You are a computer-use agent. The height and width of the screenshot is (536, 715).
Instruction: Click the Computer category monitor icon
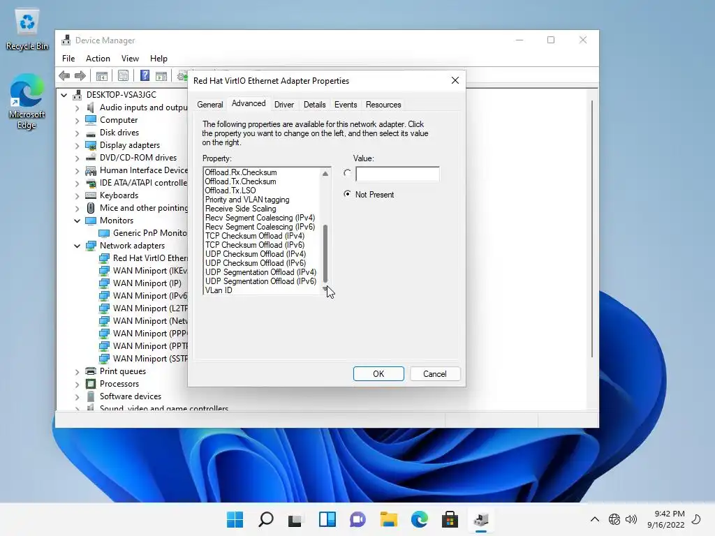click(x=91, y=120)
